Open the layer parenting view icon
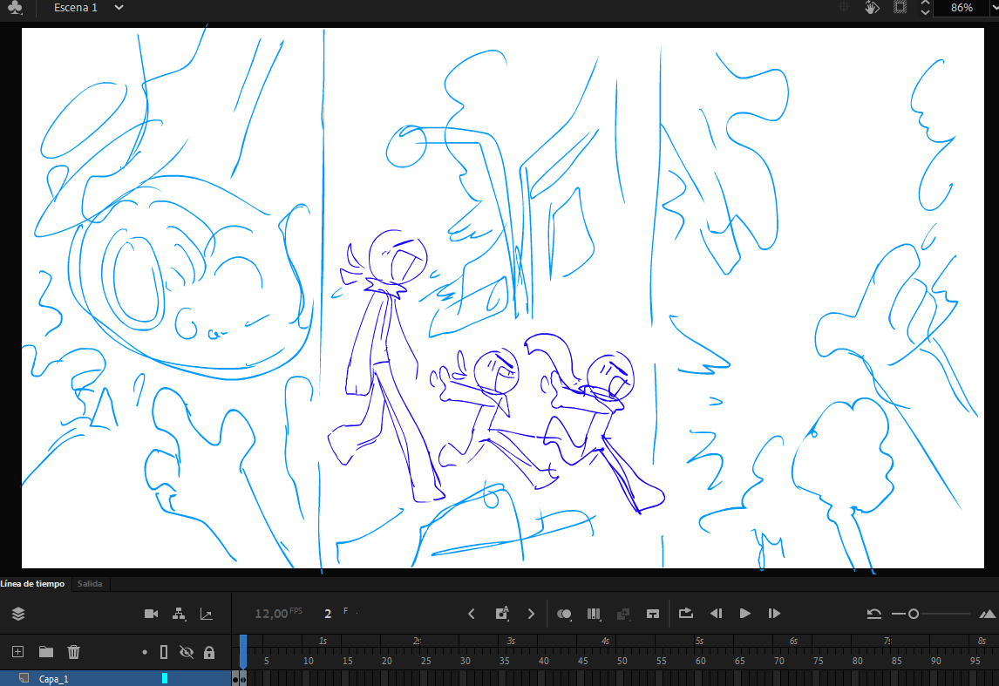Screen dimensions: 999x686 click(180, 614)
